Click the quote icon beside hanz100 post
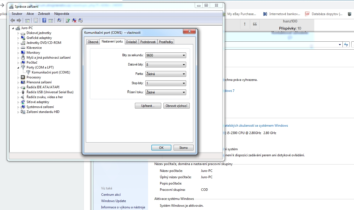This screenshot has height=210, width=354. 255,24
